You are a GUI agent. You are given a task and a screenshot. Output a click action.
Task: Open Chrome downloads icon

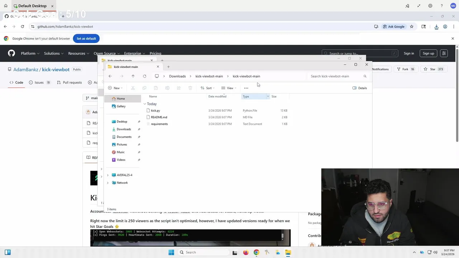tap(436, 27)
